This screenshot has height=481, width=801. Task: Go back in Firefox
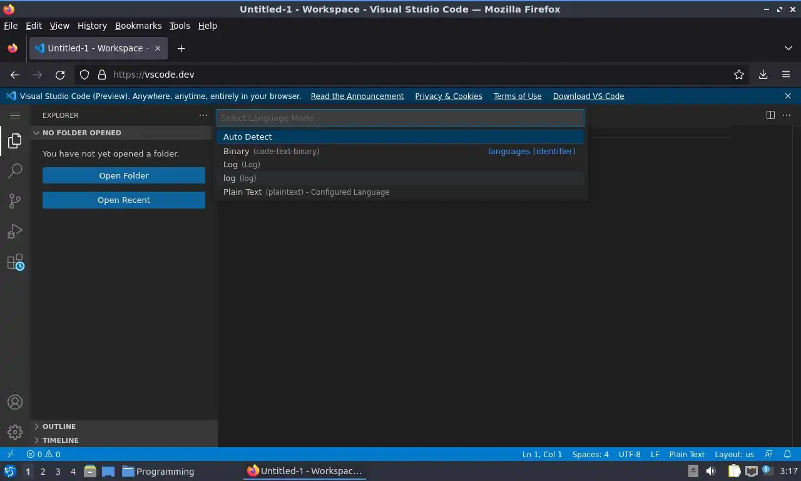tap(15, 75)
